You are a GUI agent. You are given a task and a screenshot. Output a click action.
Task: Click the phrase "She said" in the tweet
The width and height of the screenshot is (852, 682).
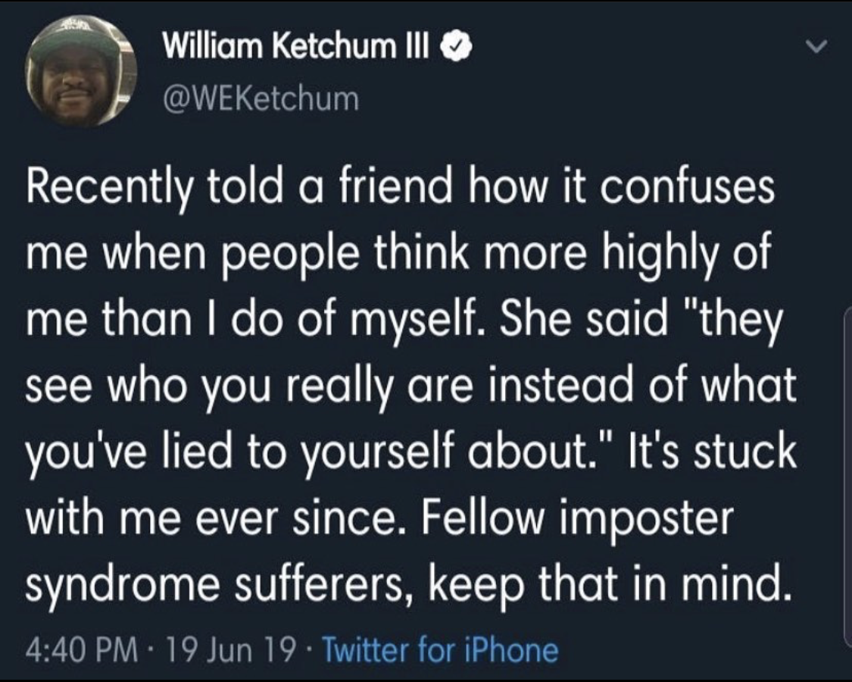pos(572,321)
